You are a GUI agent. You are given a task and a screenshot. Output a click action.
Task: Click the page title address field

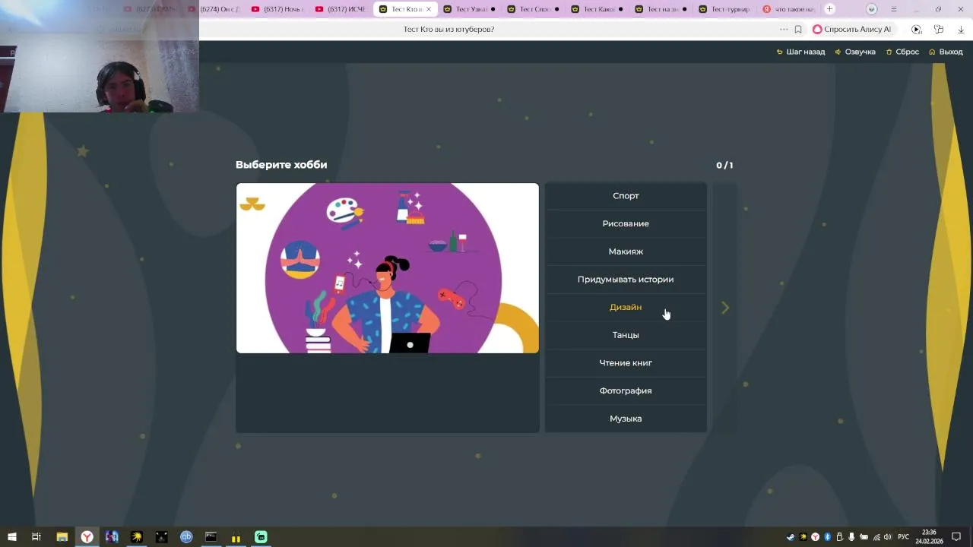coord(448,30)
